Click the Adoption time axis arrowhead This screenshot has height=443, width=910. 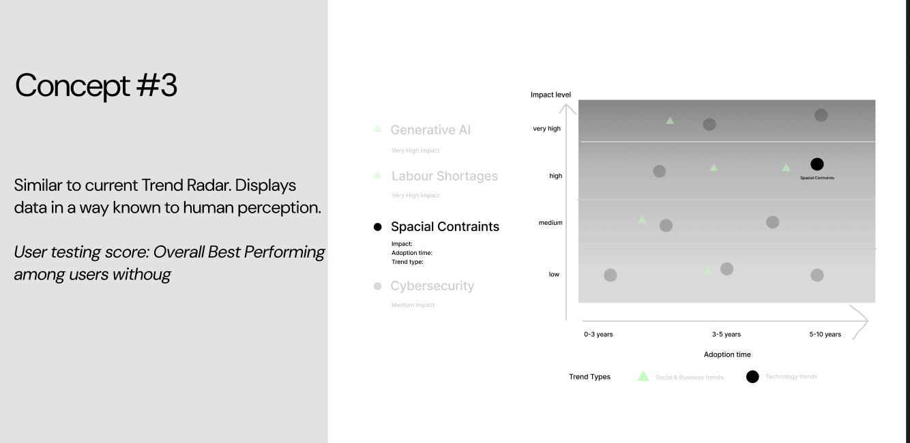(x=860, y=320)
